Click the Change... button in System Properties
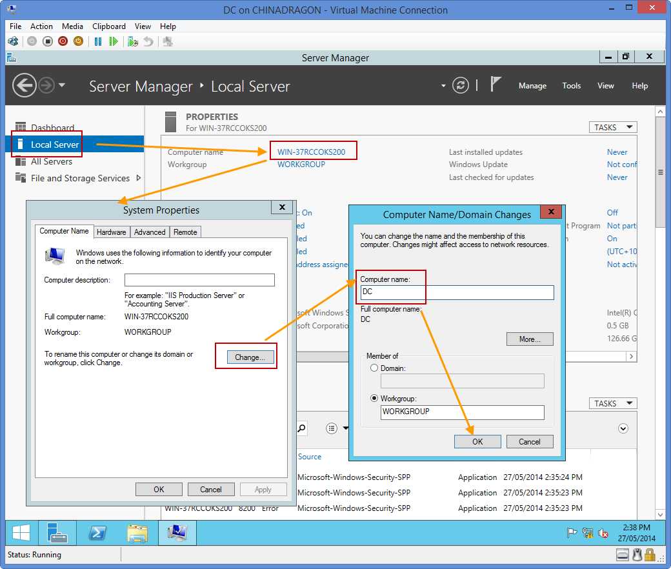 coord(250,357)
